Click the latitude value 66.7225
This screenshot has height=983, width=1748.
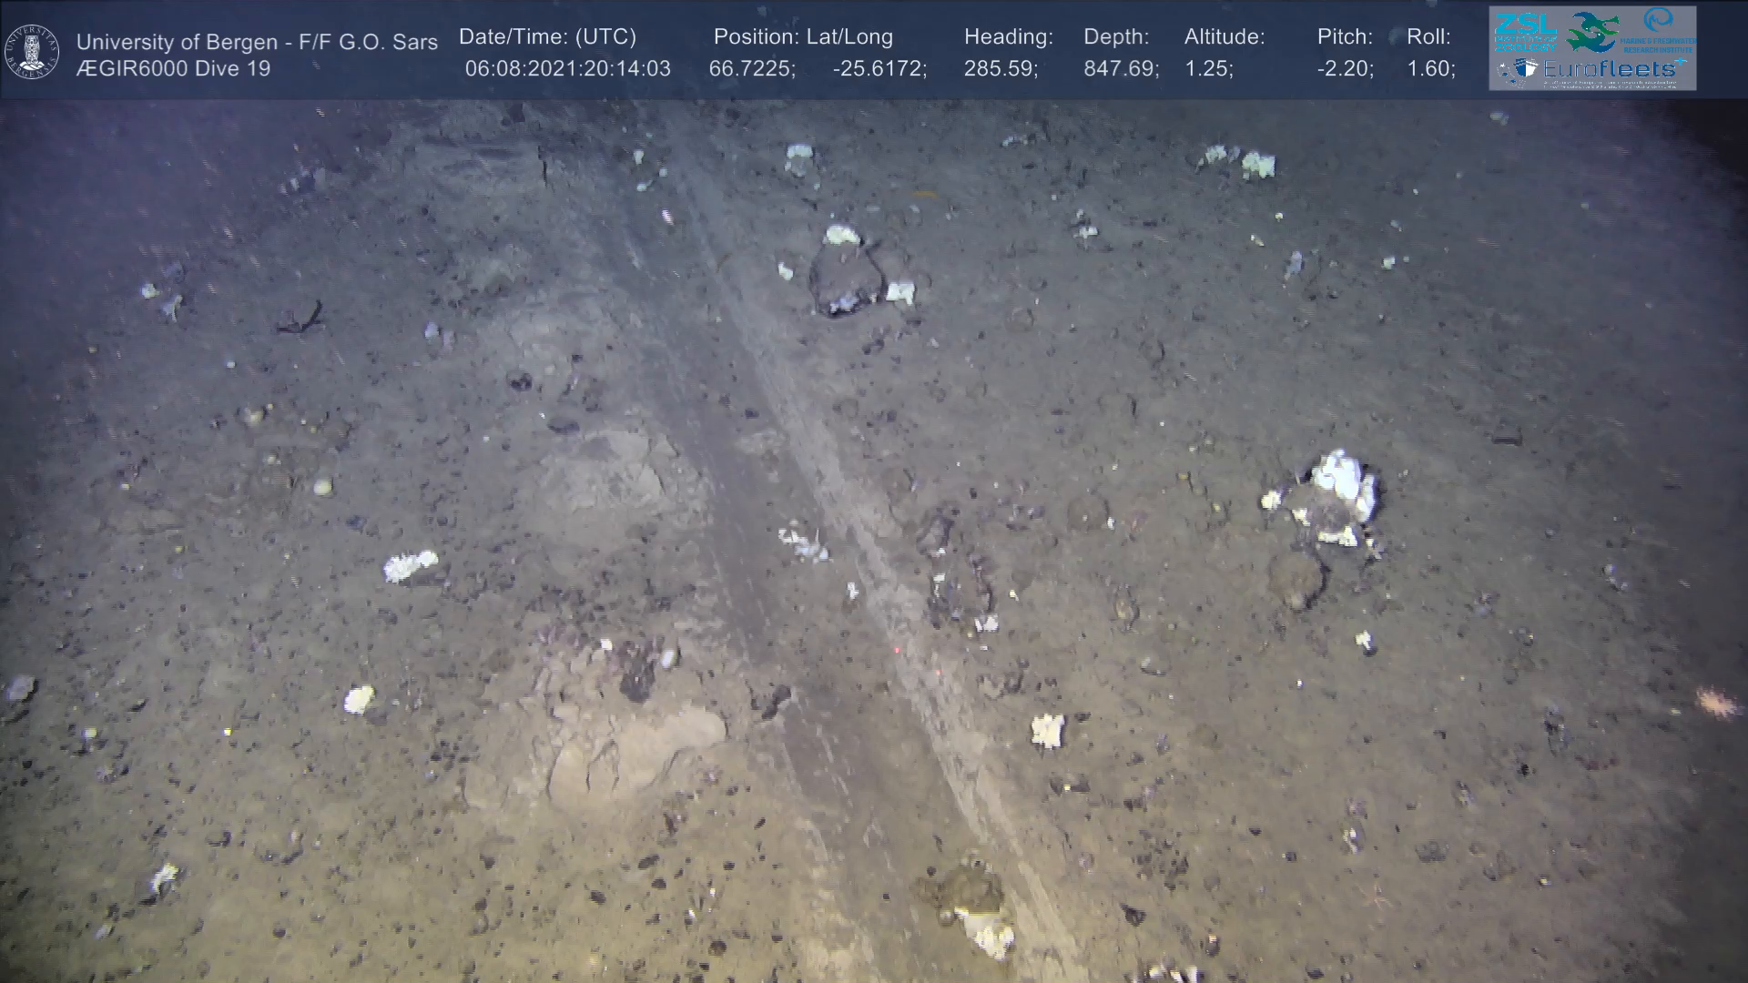751,69
